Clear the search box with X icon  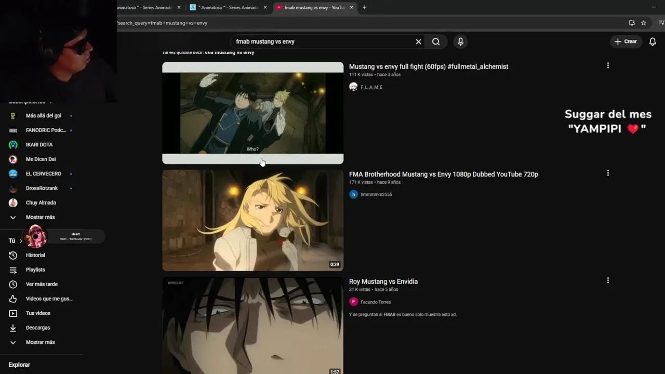coord(418,42)
